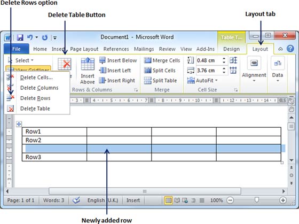Viewport: 299px width, 224px height.
Task: Click the Save icon in quick access toolbar
Action: 20,37
